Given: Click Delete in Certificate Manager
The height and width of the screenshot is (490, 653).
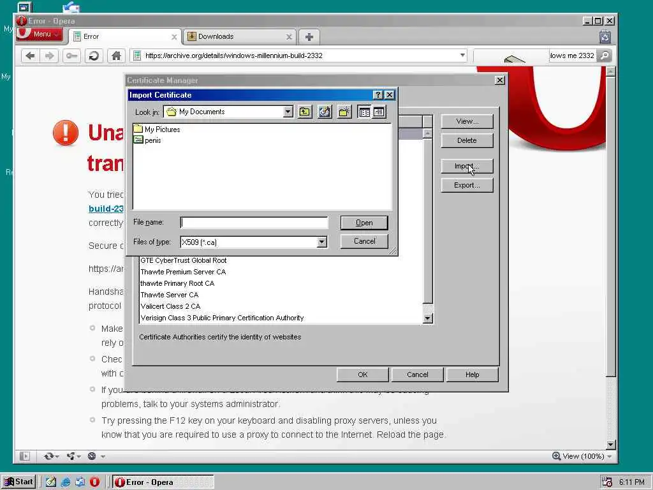Looking at the screenshot, I should pyautogui.click(x=467, y=140).
